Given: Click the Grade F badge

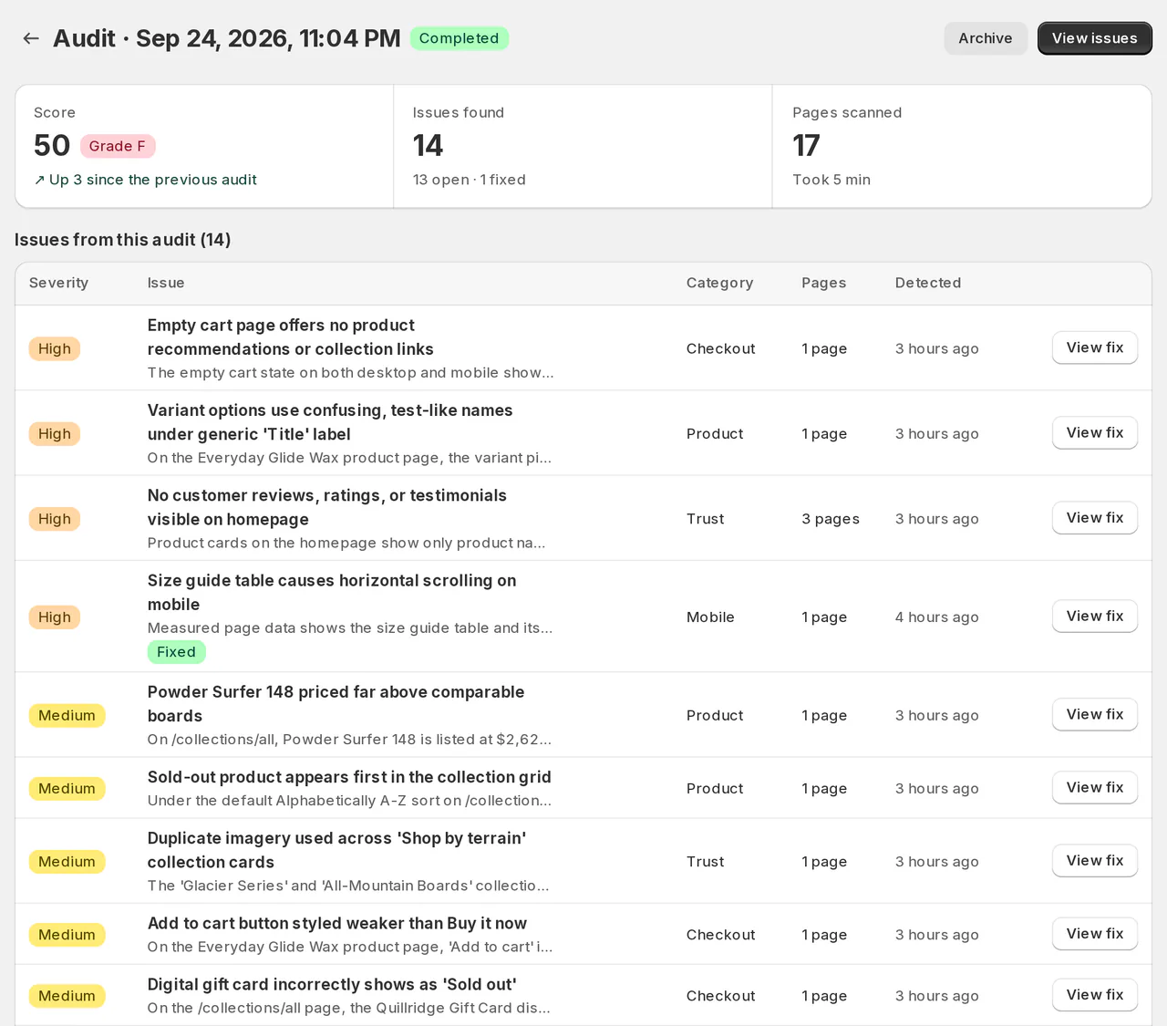Looking at the screenshot, I should (x=118, y=146).
